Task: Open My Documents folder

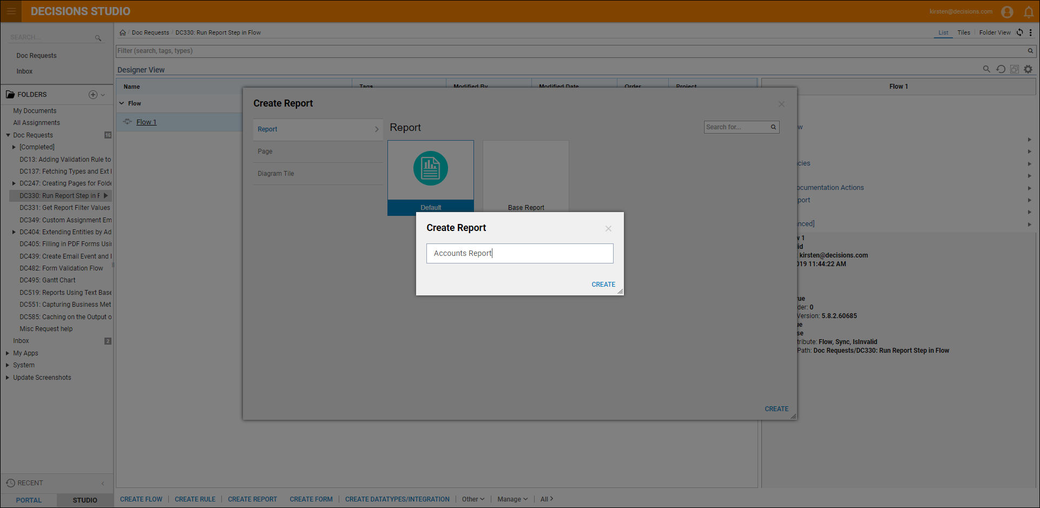Action: [35, 111]
